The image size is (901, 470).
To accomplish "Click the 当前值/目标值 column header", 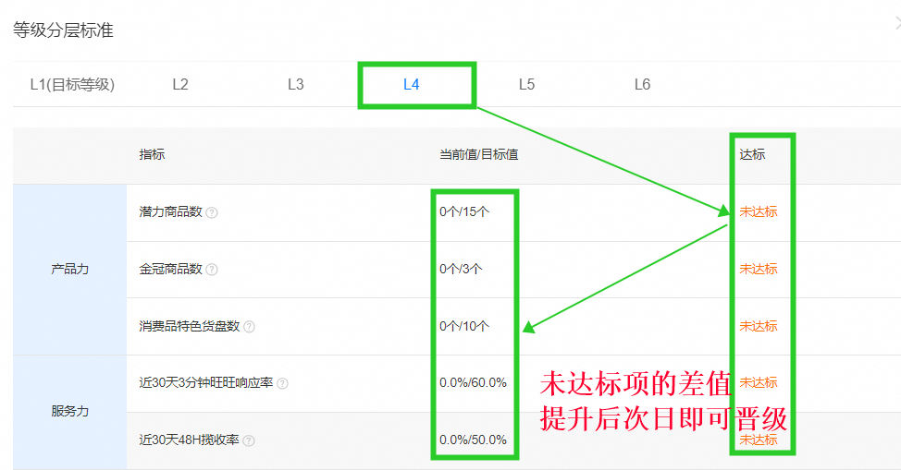I will coord(478,154).
